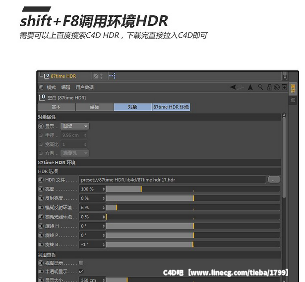This screenshot has width=305, height=282.
Task: Select the 87time HDR object name
Action: click(63, 76)
